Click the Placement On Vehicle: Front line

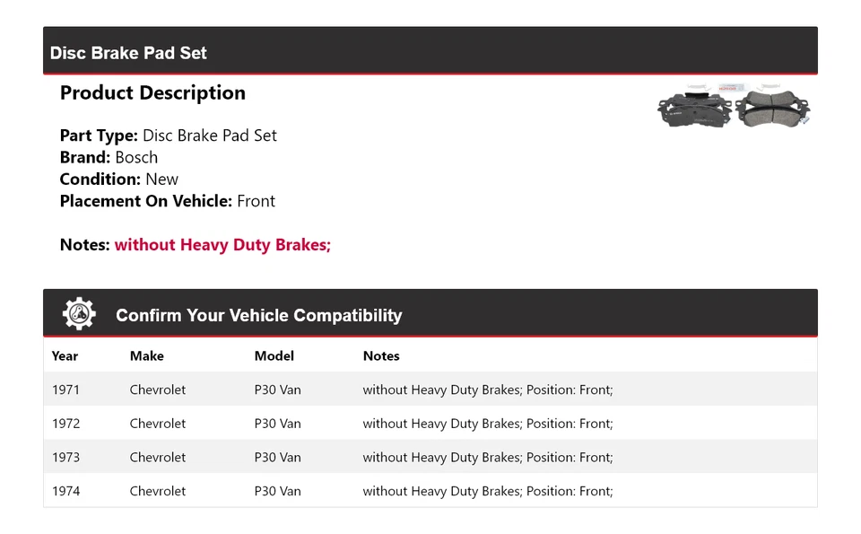coord(167,201)
